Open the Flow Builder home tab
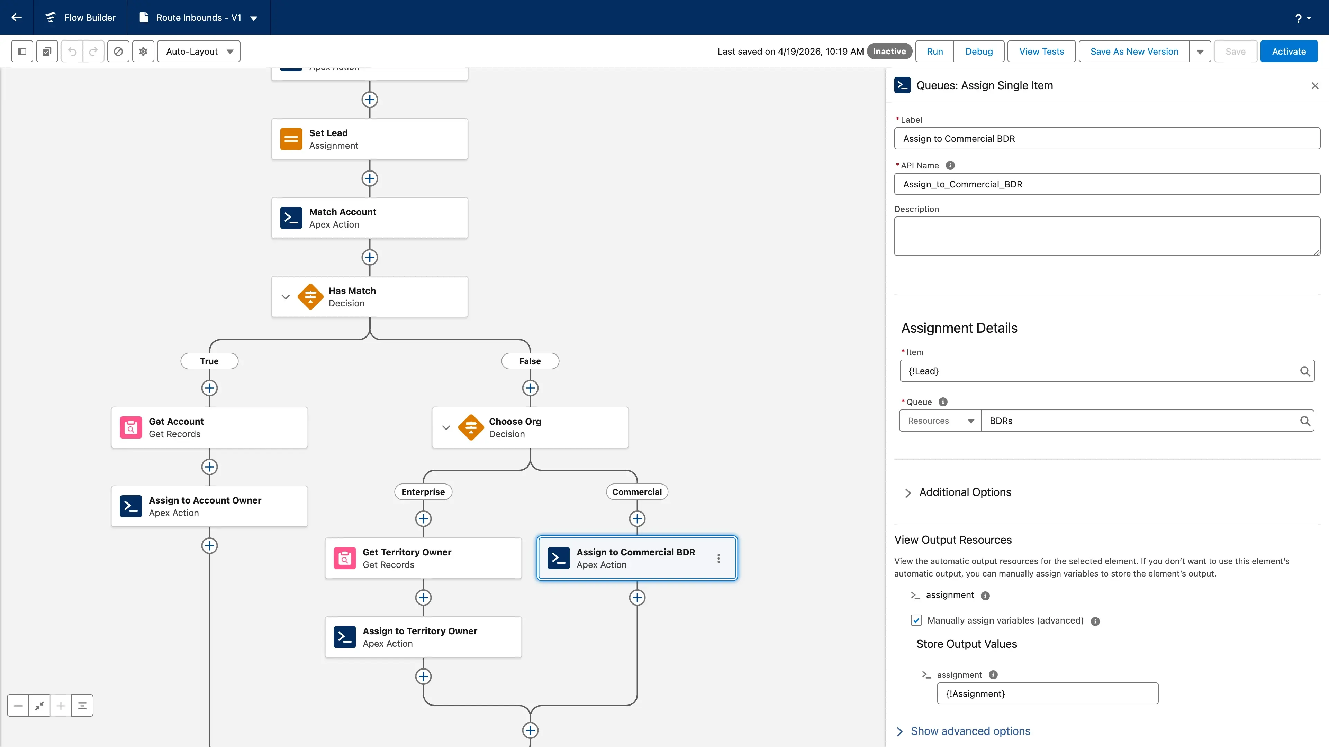1329x747 pixels. tap(81, 18)
